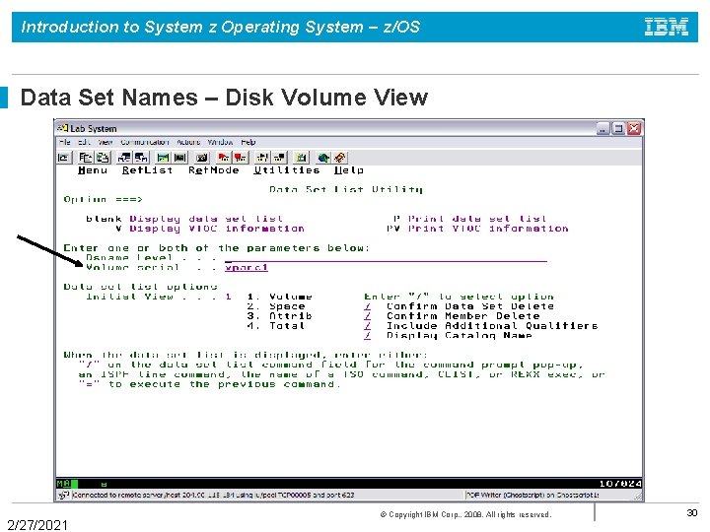Viewport: 710px width, 532px height.
Task: Select the RefMode action bar item
Action: pos(213,170)
